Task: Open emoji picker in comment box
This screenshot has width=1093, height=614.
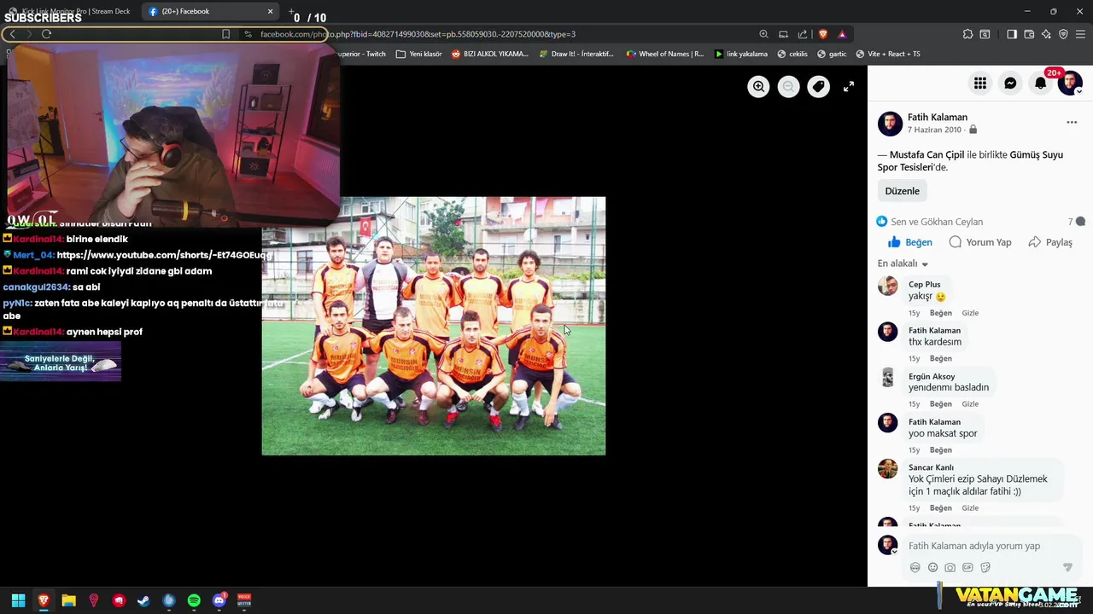Action: coord(932,567)
